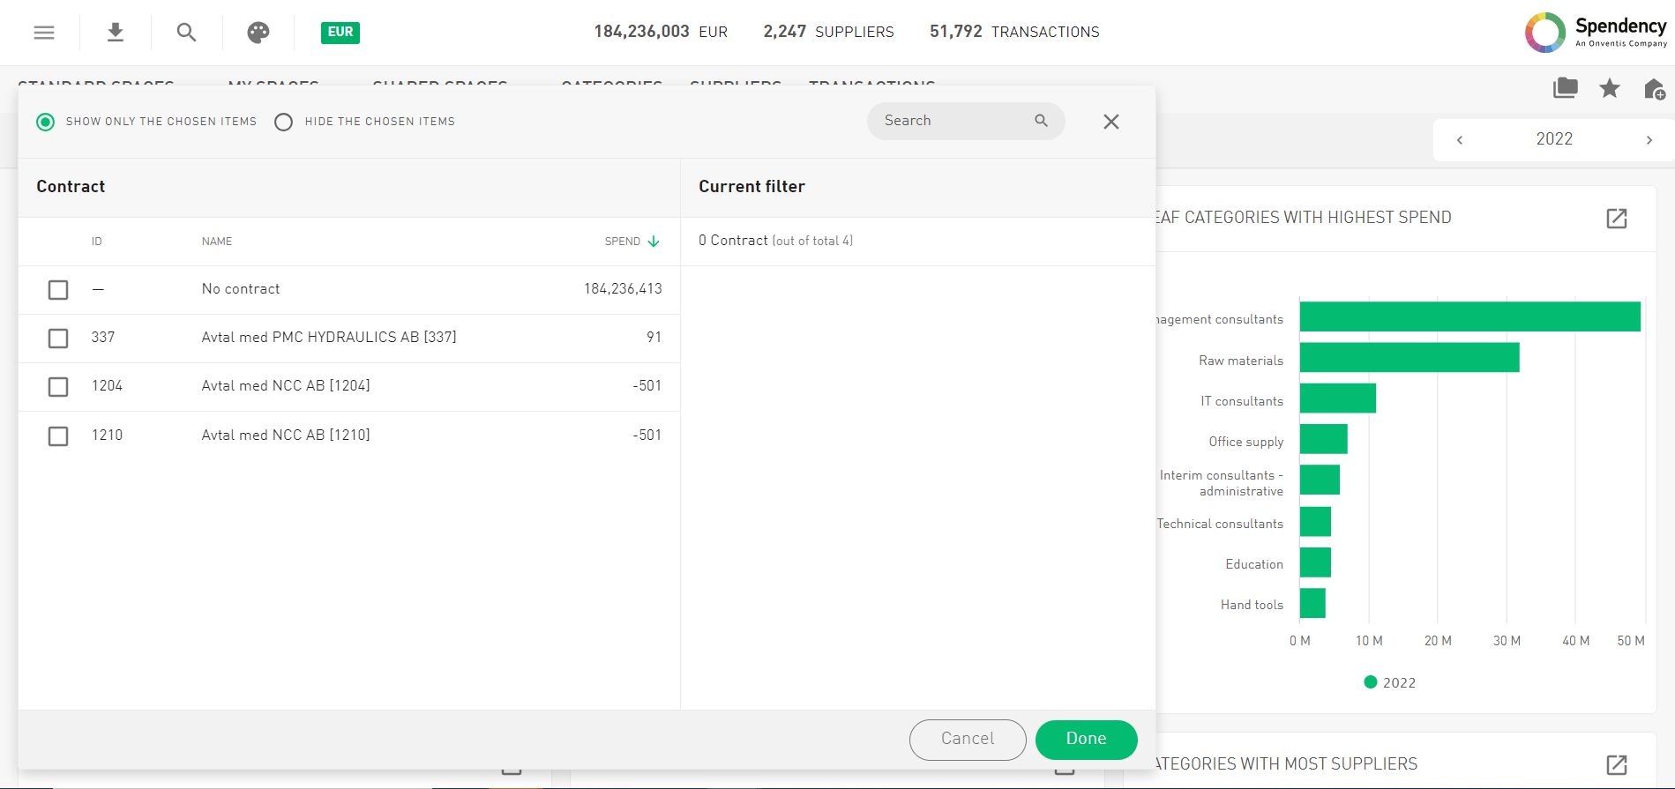1675x789 pixels.
Task: Click the download icon in top toolbar
Action: tap(115, 33)
